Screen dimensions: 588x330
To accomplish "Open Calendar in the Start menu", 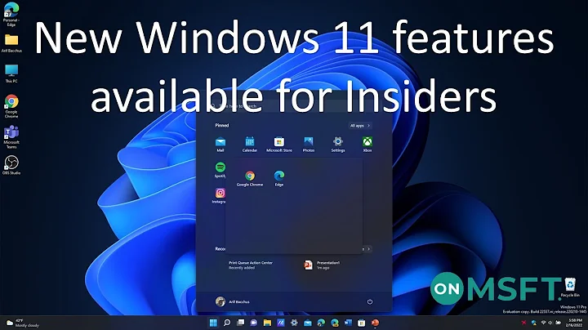I will coord(250,145).
